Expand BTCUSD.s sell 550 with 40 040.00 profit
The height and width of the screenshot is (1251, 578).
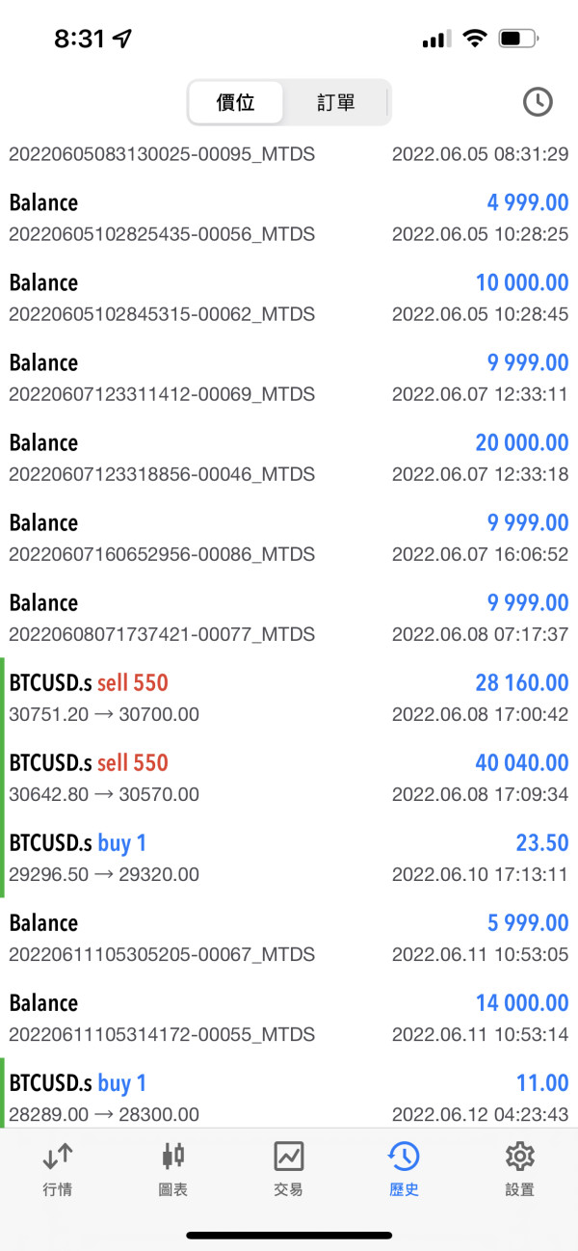point(289,778)
